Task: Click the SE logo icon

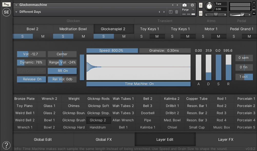Action: coord(6,12)
